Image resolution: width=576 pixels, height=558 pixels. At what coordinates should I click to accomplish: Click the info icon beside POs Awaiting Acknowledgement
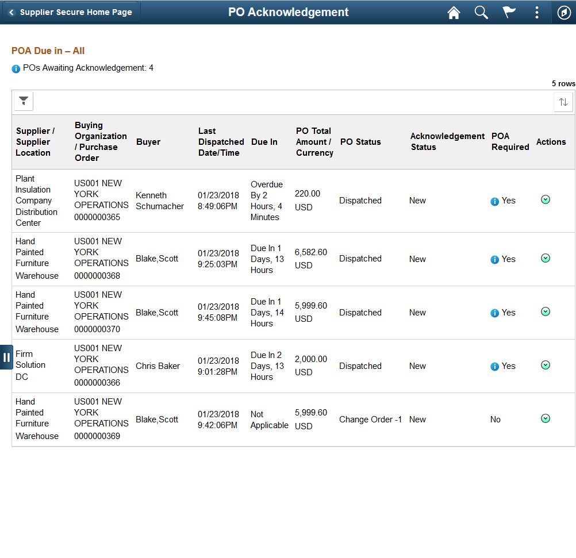[x=16, y=69]
